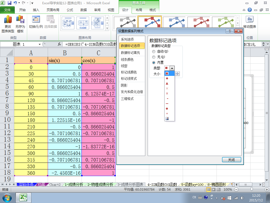Select the green chart style
The height and width of the screenshot is (203, 270).
(224, 22)
